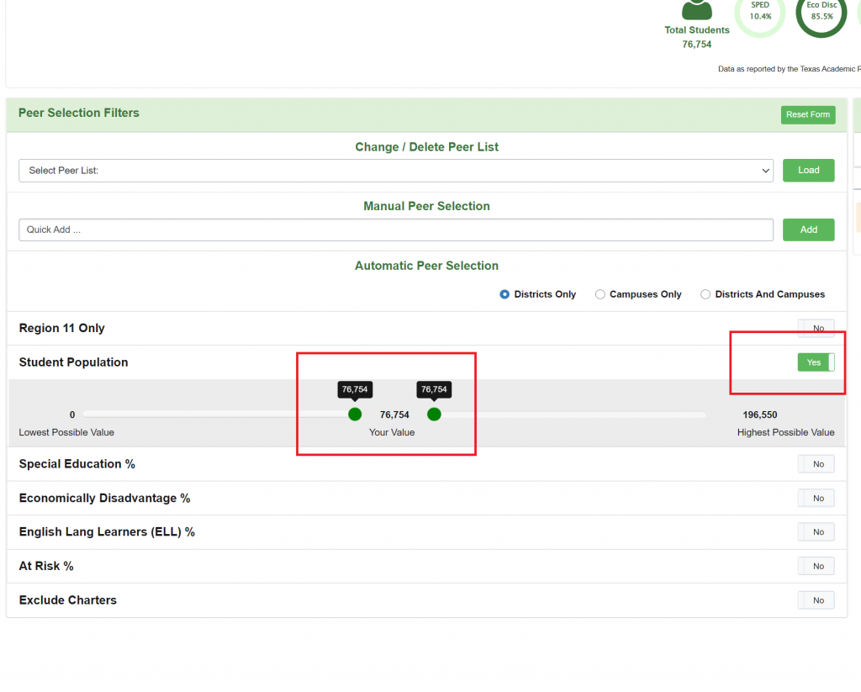Click the Lowest Possible Value label
This screenshot has width=861, height=692.
coord(66,433)
